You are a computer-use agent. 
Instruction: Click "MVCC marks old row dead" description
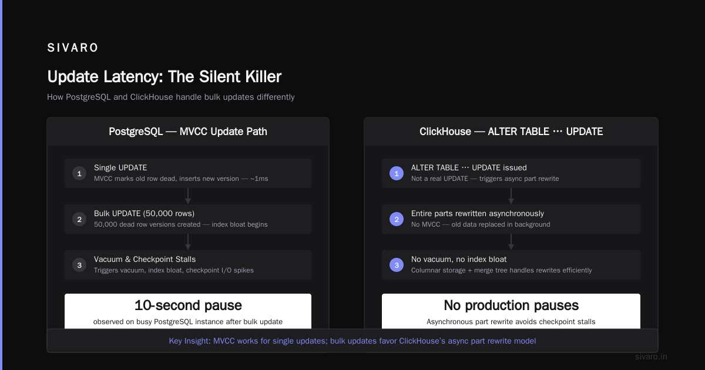click(181, 179)
